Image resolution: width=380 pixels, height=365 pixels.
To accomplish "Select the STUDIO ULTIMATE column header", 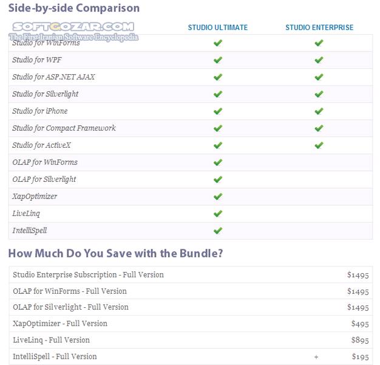I will tap(218, 27).
